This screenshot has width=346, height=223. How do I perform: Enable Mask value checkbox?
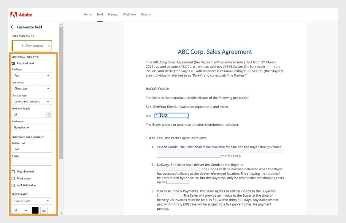pos(13,178)
